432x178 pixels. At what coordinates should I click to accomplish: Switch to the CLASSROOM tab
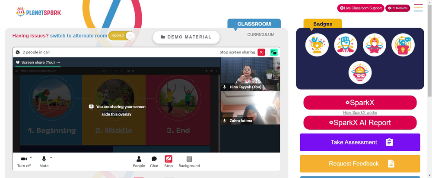point(254,24)
